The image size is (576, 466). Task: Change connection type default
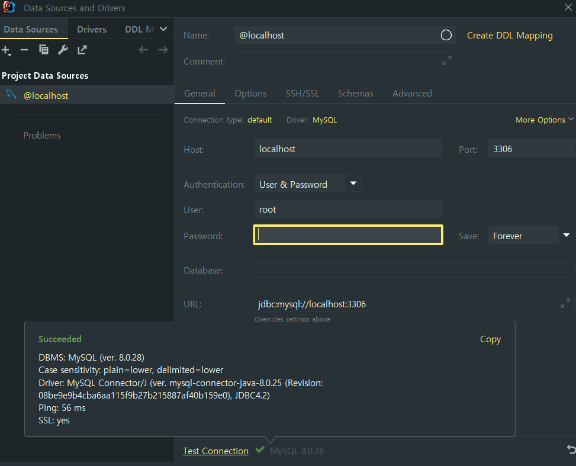[x=259, y=120]
